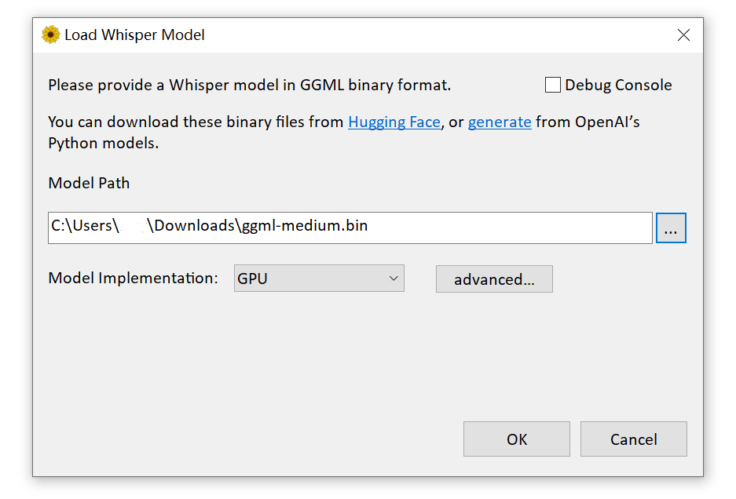Click the Load Whisper Model title text

[134, 35]
